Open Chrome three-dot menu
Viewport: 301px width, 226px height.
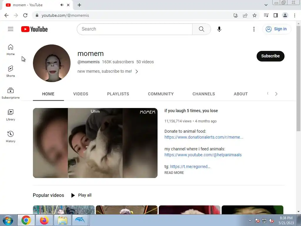[x=295, y=15]
